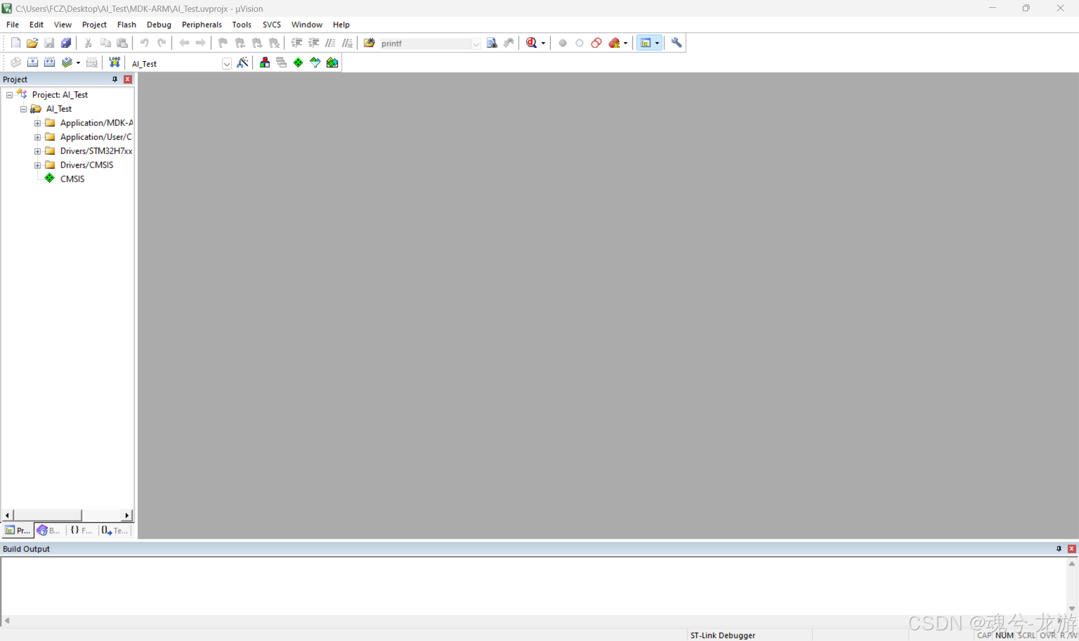Open the AI_Test target dropdown
Viewport: 1079px width, 641px height.
226,64
